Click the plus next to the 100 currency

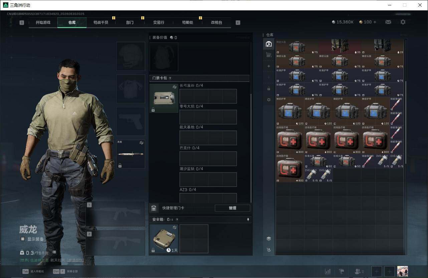tap(375, 22)
